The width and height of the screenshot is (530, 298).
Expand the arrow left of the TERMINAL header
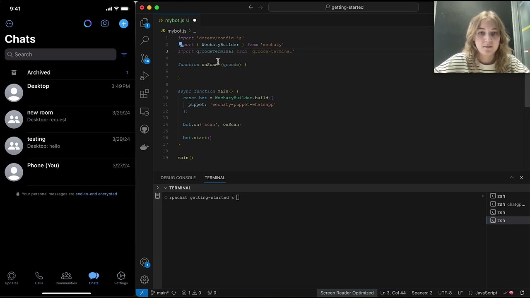tap(157, 188)
